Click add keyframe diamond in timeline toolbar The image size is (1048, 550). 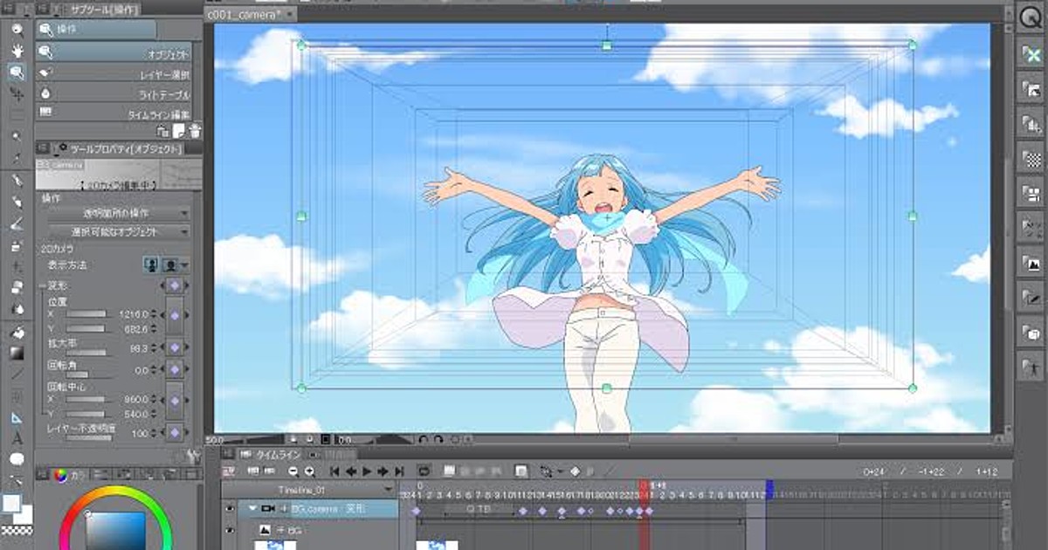click(x=575, y=471)
